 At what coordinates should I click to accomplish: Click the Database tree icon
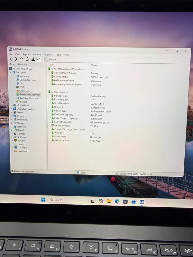[x=16, y=147]
